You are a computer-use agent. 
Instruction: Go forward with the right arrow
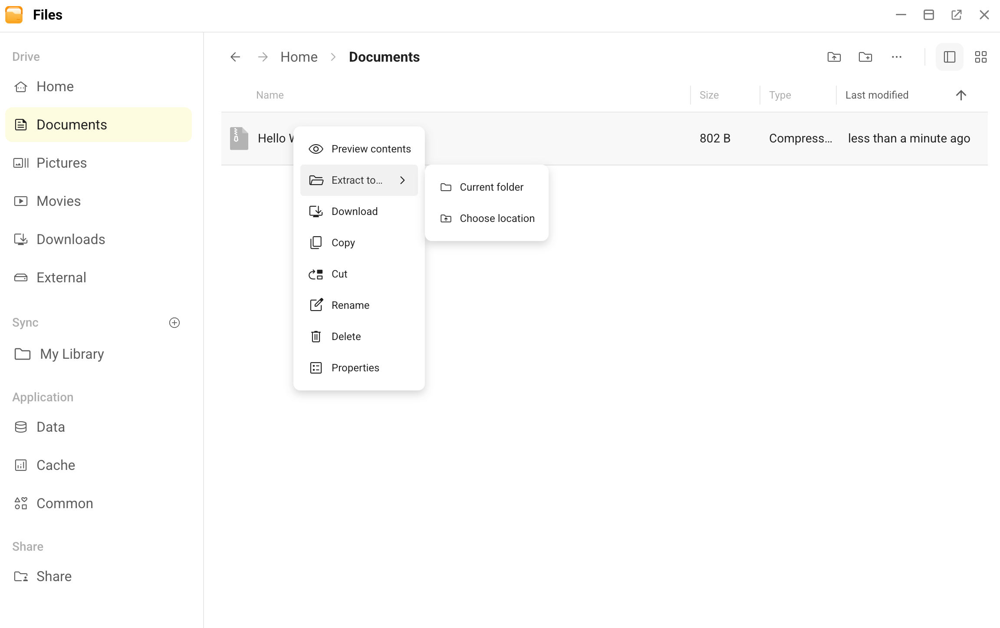point(263,57)
